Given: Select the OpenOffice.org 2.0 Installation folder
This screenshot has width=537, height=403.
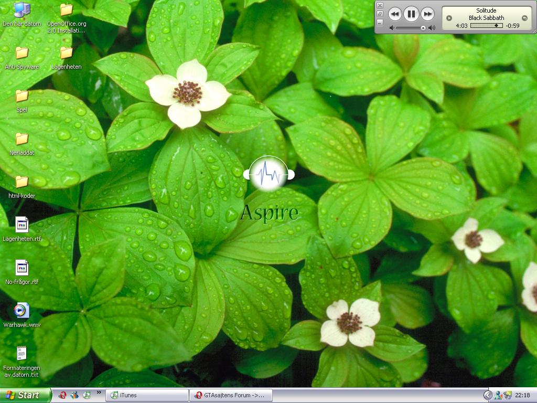Looking at the screenshot, I should [x=67, y=18].
